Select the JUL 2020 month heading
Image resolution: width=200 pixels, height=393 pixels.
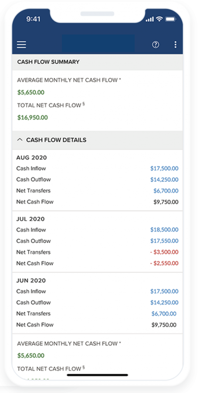point(31,219)
